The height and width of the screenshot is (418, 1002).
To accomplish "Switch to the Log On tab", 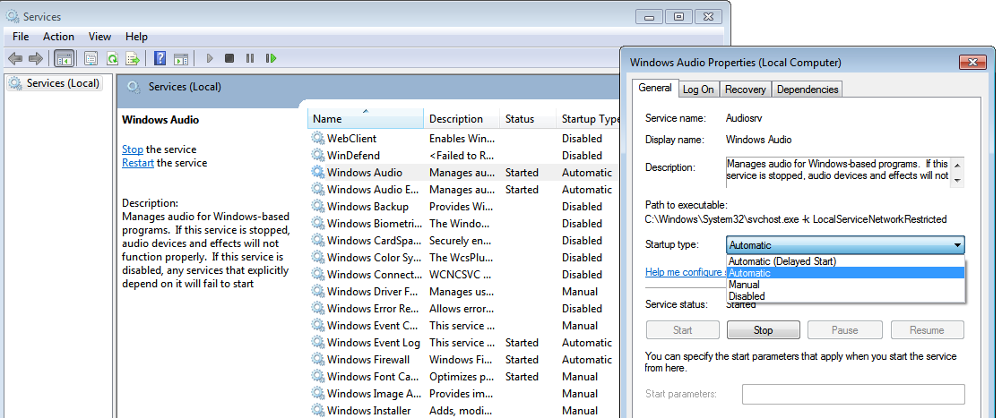I will 698,90.
